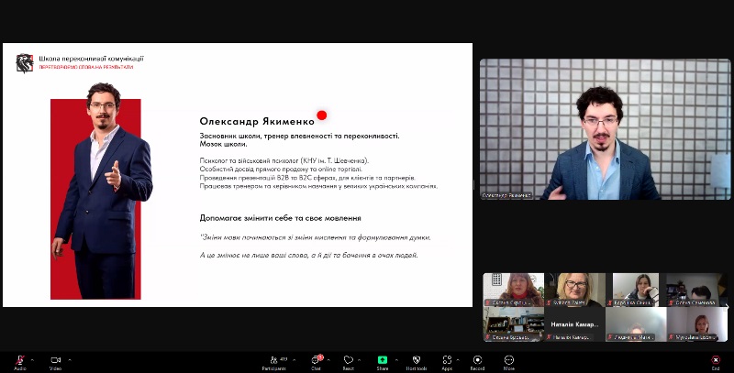Screen dimensions: 734x373
Task: Expand the arrow next to Apps
Action: pos(458,360)
